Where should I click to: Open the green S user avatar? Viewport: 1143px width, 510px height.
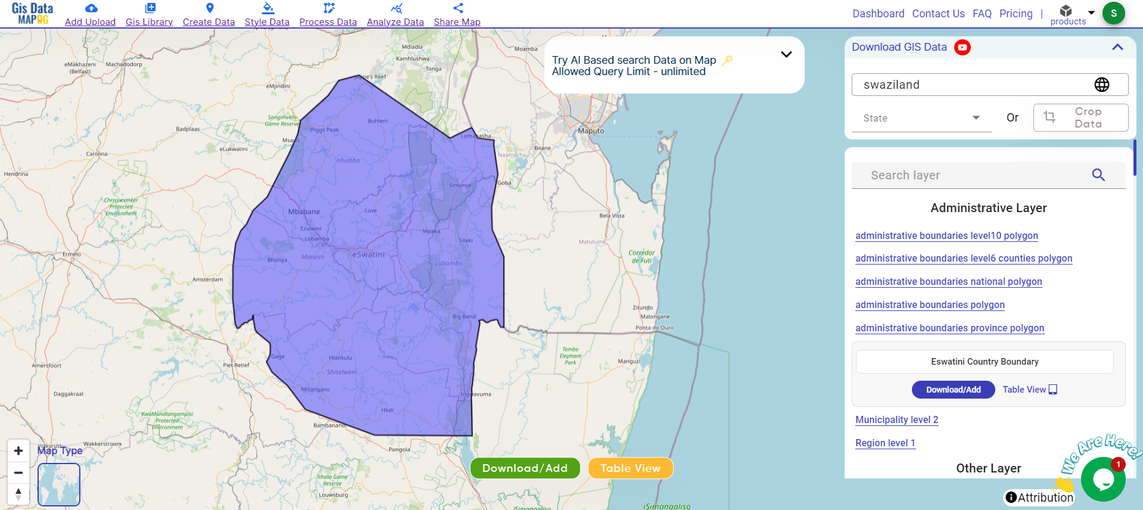point(1114,13)
